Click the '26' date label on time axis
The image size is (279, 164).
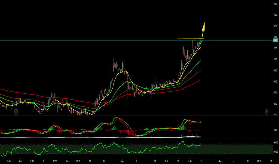pos(104,161)
